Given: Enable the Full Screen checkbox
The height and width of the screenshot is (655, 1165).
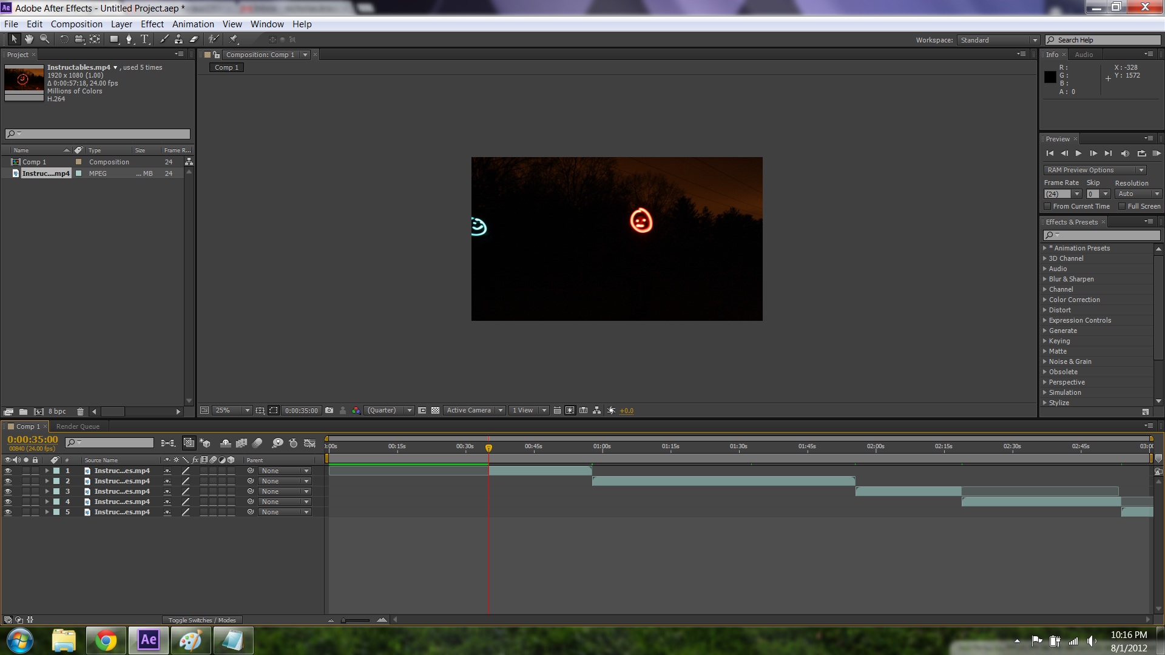Looking at the screenshot, I should pos(1122,206).
